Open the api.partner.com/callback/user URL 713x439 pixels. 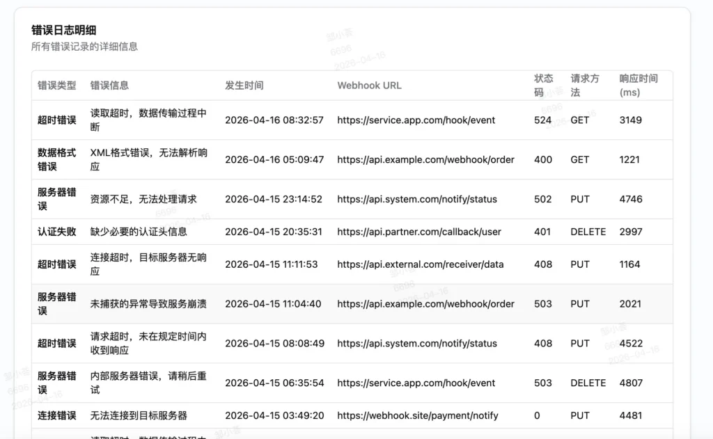419,232
